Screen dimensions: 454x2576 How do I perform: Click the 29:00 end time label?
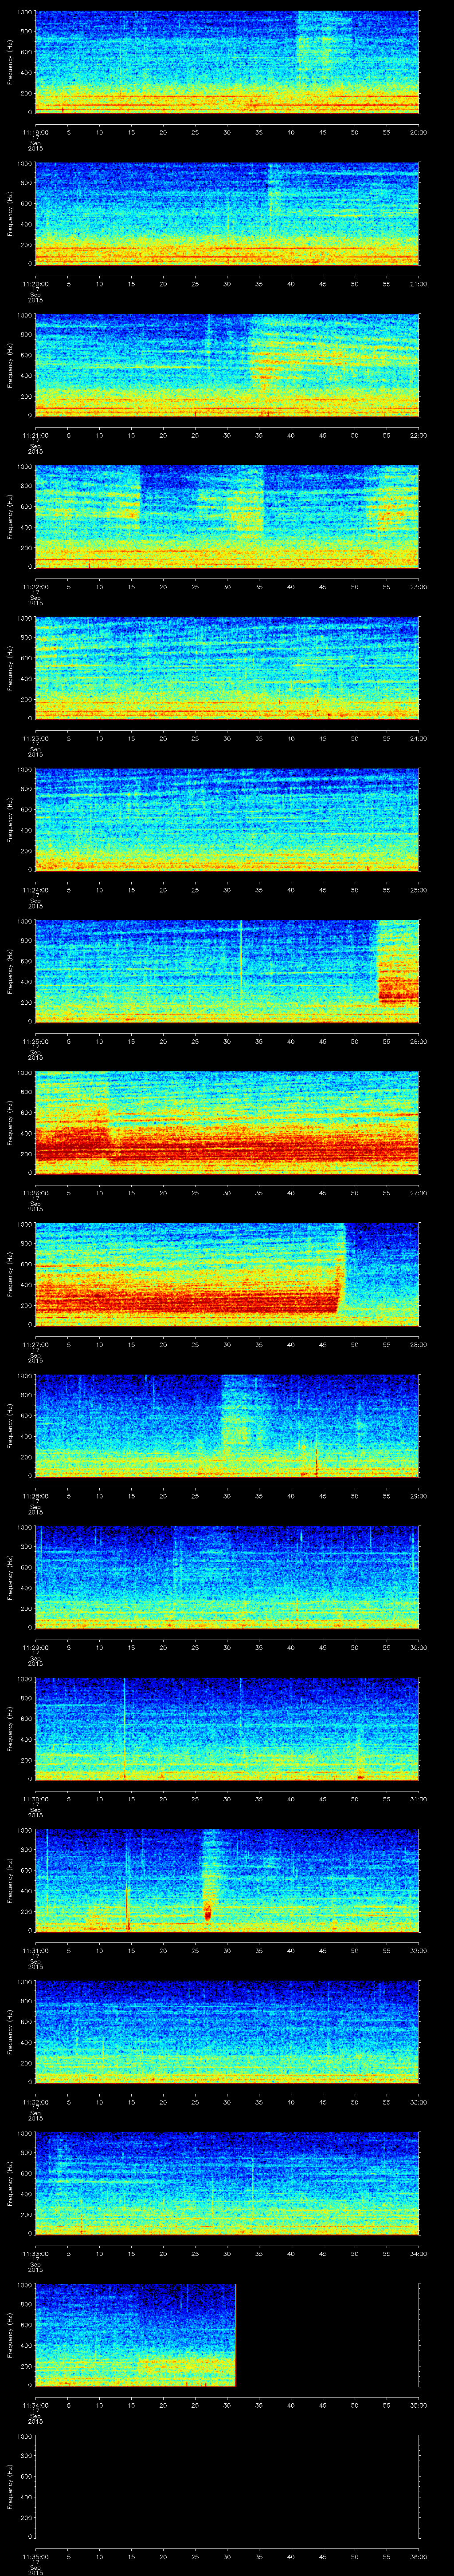[x=418, y=1496]
